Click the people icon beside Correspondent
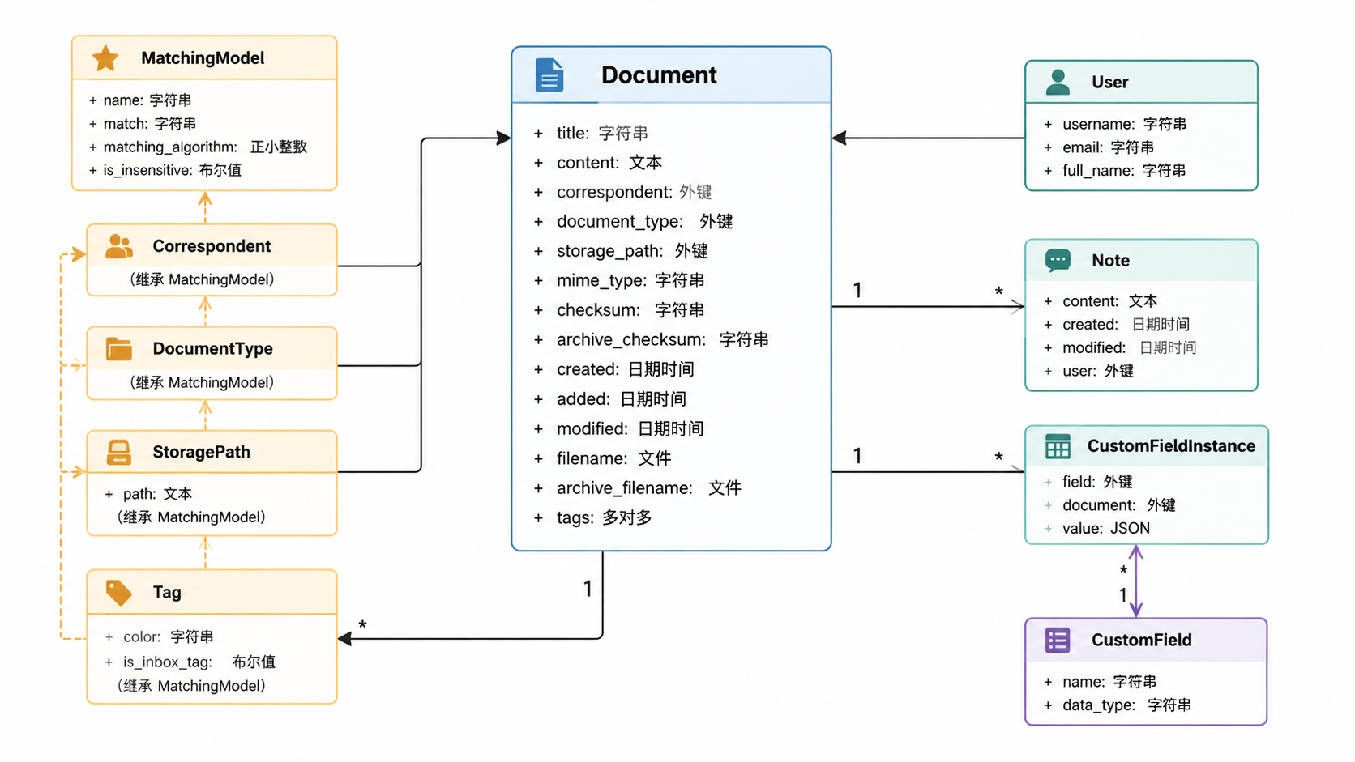Viewport: 1355px width, 762px height. coord(119,246)
